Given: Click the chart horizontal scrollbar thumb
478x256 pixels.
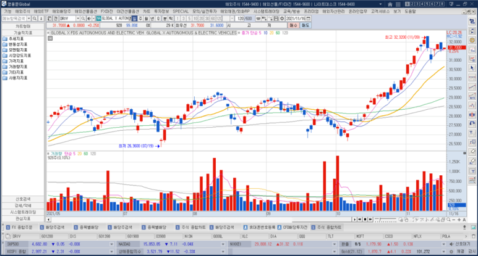Looking at the screenshot, I should 323,220.
